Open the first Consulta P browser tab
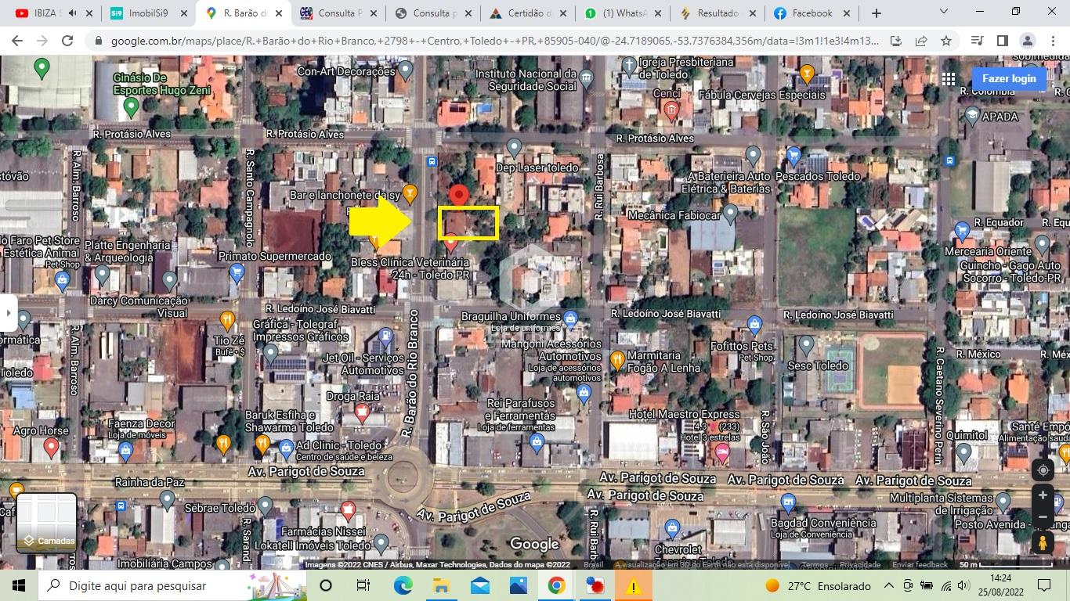The width and height of the screenshot is (1070, 601). (340, 13)
